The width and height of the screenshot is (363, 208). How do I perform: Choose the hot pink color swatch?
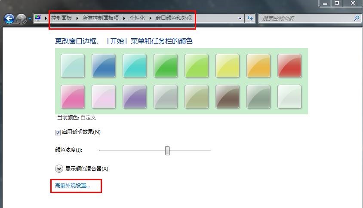[x=73, y=97]
